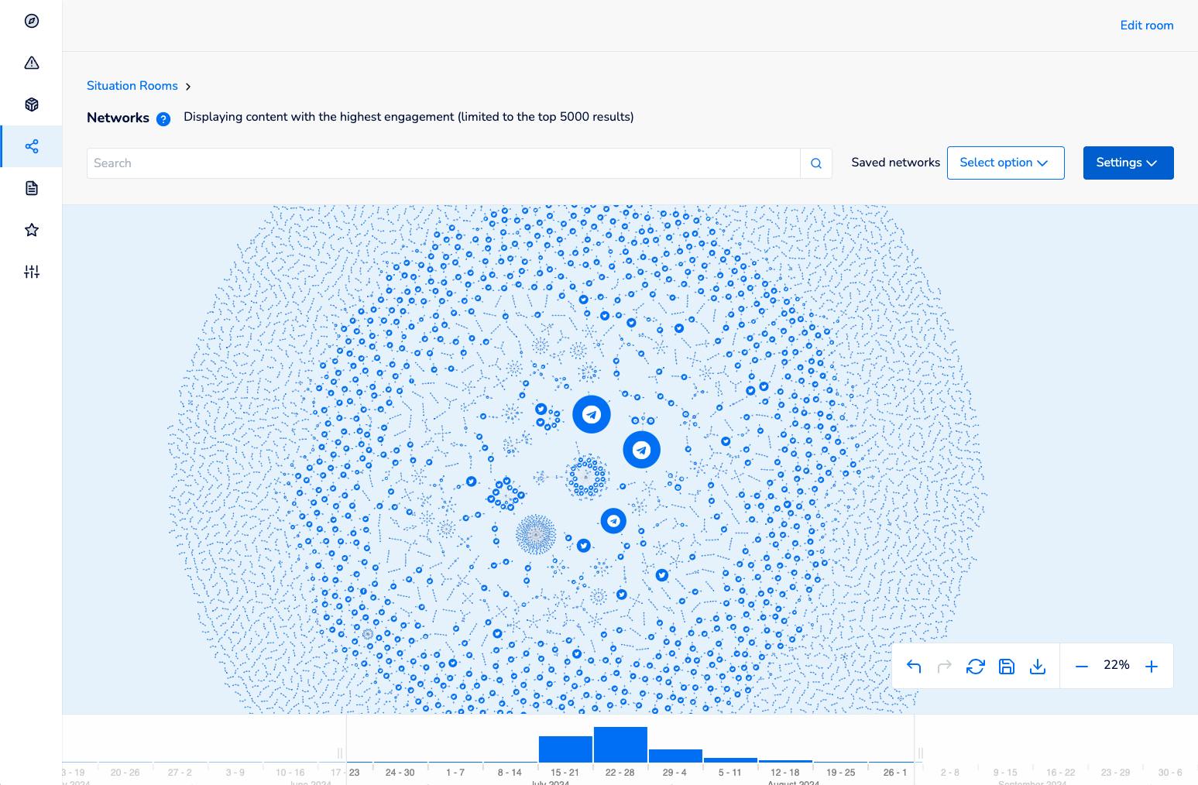Viewport: 1198px width, 785px height.
Task: Open the compass explore icon in sidebar
Action: [x=31, y=21]
